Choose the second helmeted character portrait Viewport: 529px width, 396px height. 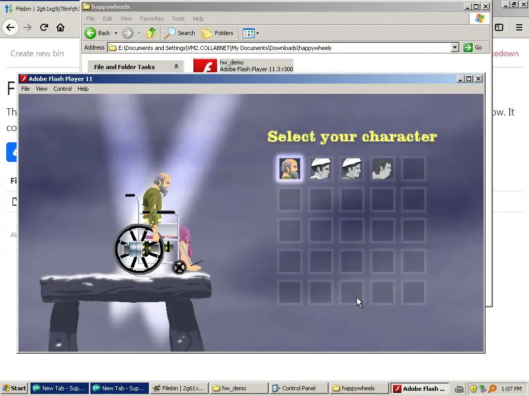[x=320, y=169]
